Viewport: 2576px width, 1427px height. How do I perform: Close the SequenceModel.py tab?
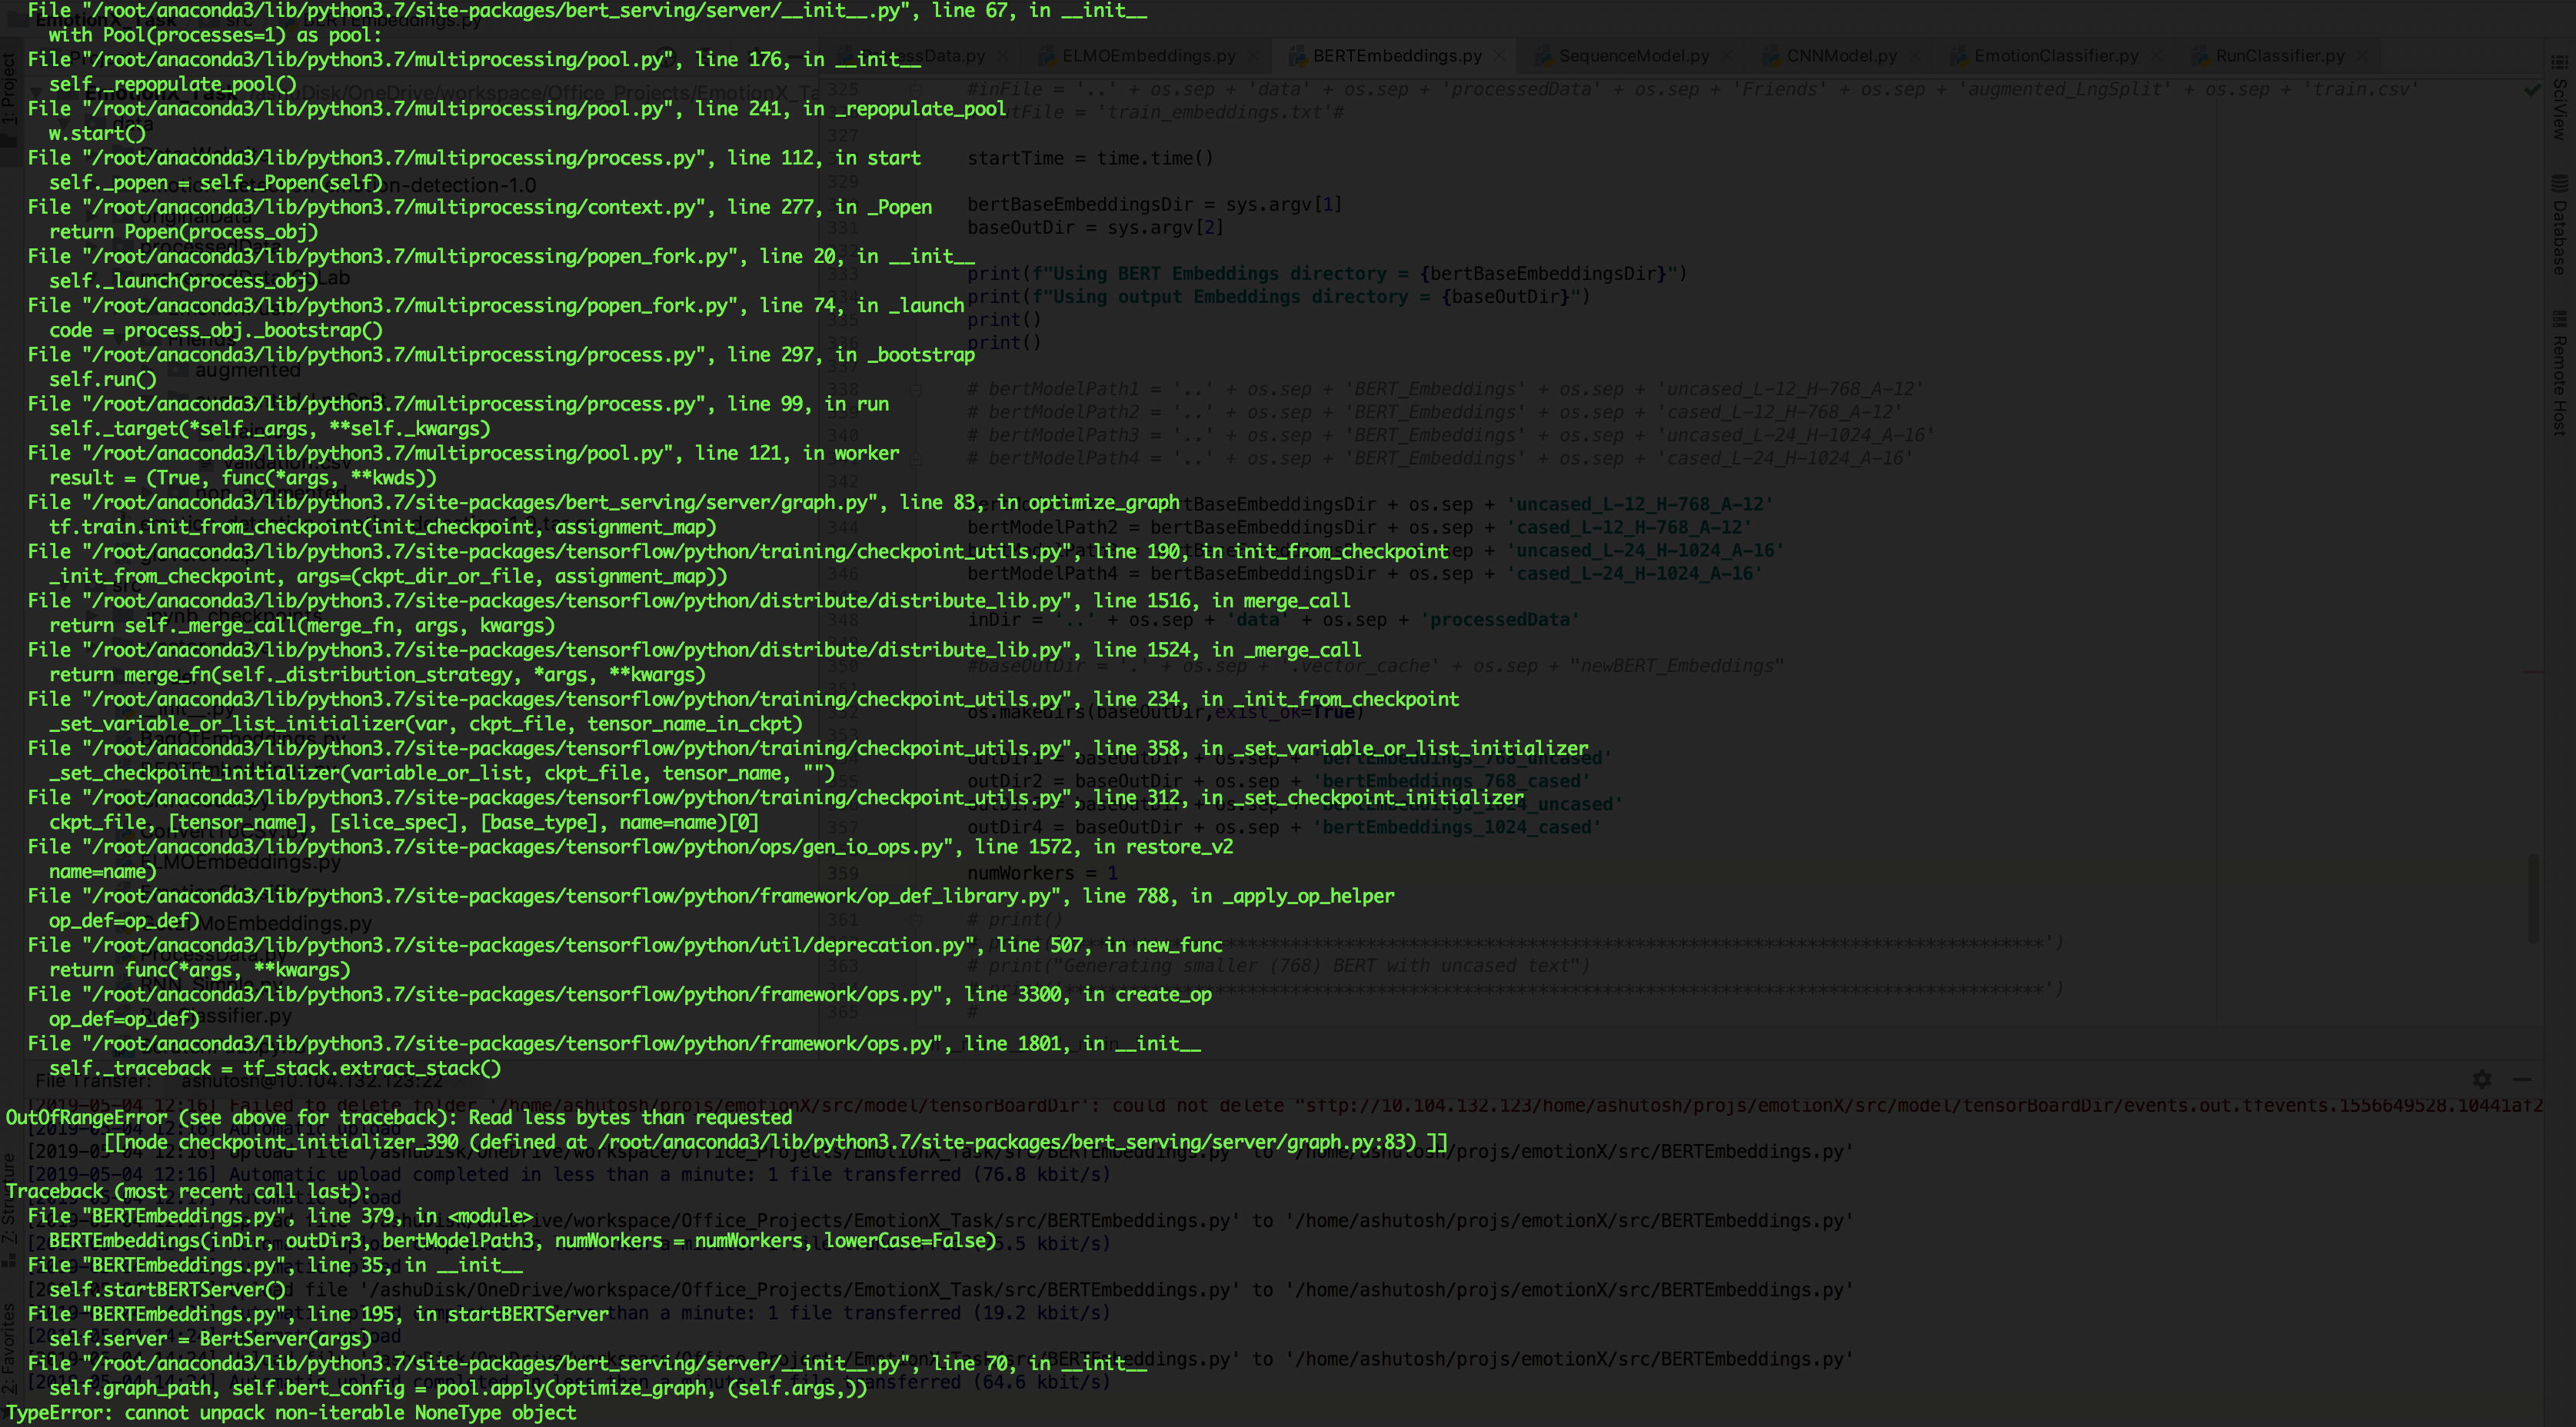tap(1727, 56)
